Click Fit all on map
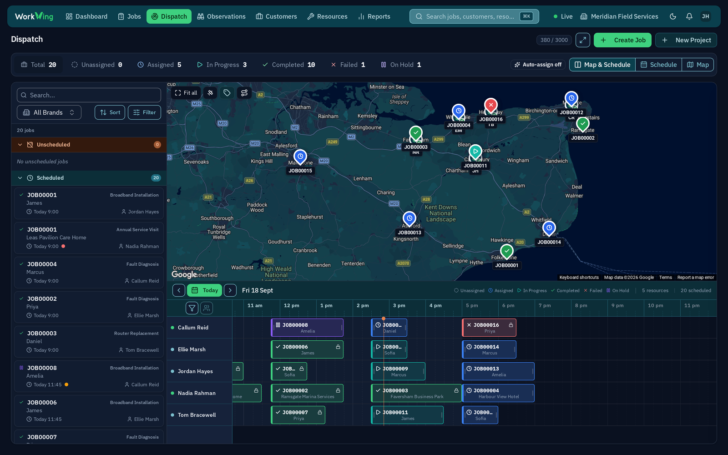728x455 pixels. coord(187,93)
